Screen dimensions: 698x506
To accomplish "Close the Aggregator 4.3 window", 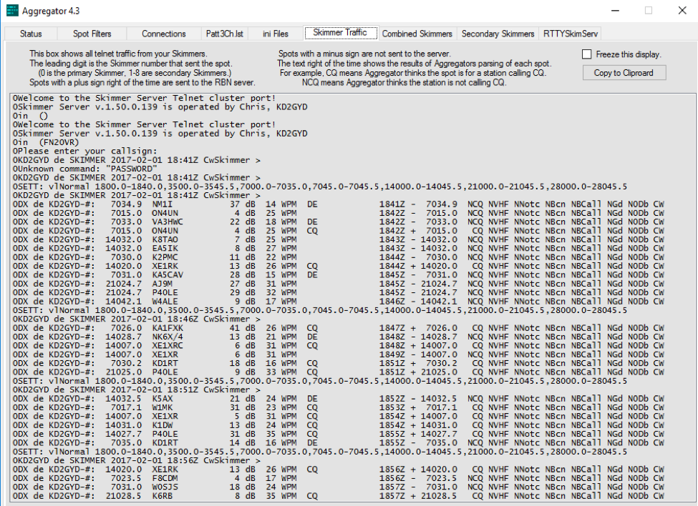I will coord(681,11).
